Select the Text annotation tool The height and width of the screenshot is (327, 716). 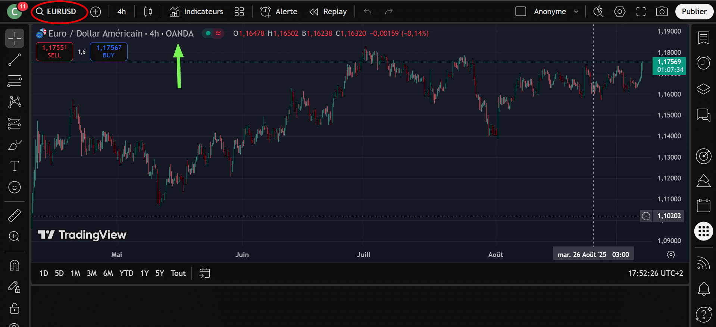(x=15, y=166)
